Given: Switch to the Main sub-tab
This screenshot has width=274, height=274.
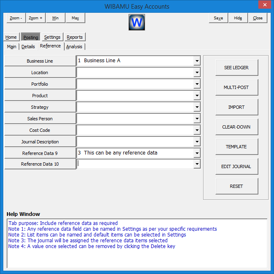Looking at the screenshot, I should 12,47.
